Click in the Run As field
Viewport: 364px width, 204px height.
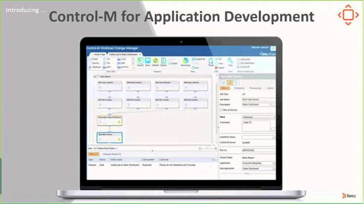coord(259,150)
